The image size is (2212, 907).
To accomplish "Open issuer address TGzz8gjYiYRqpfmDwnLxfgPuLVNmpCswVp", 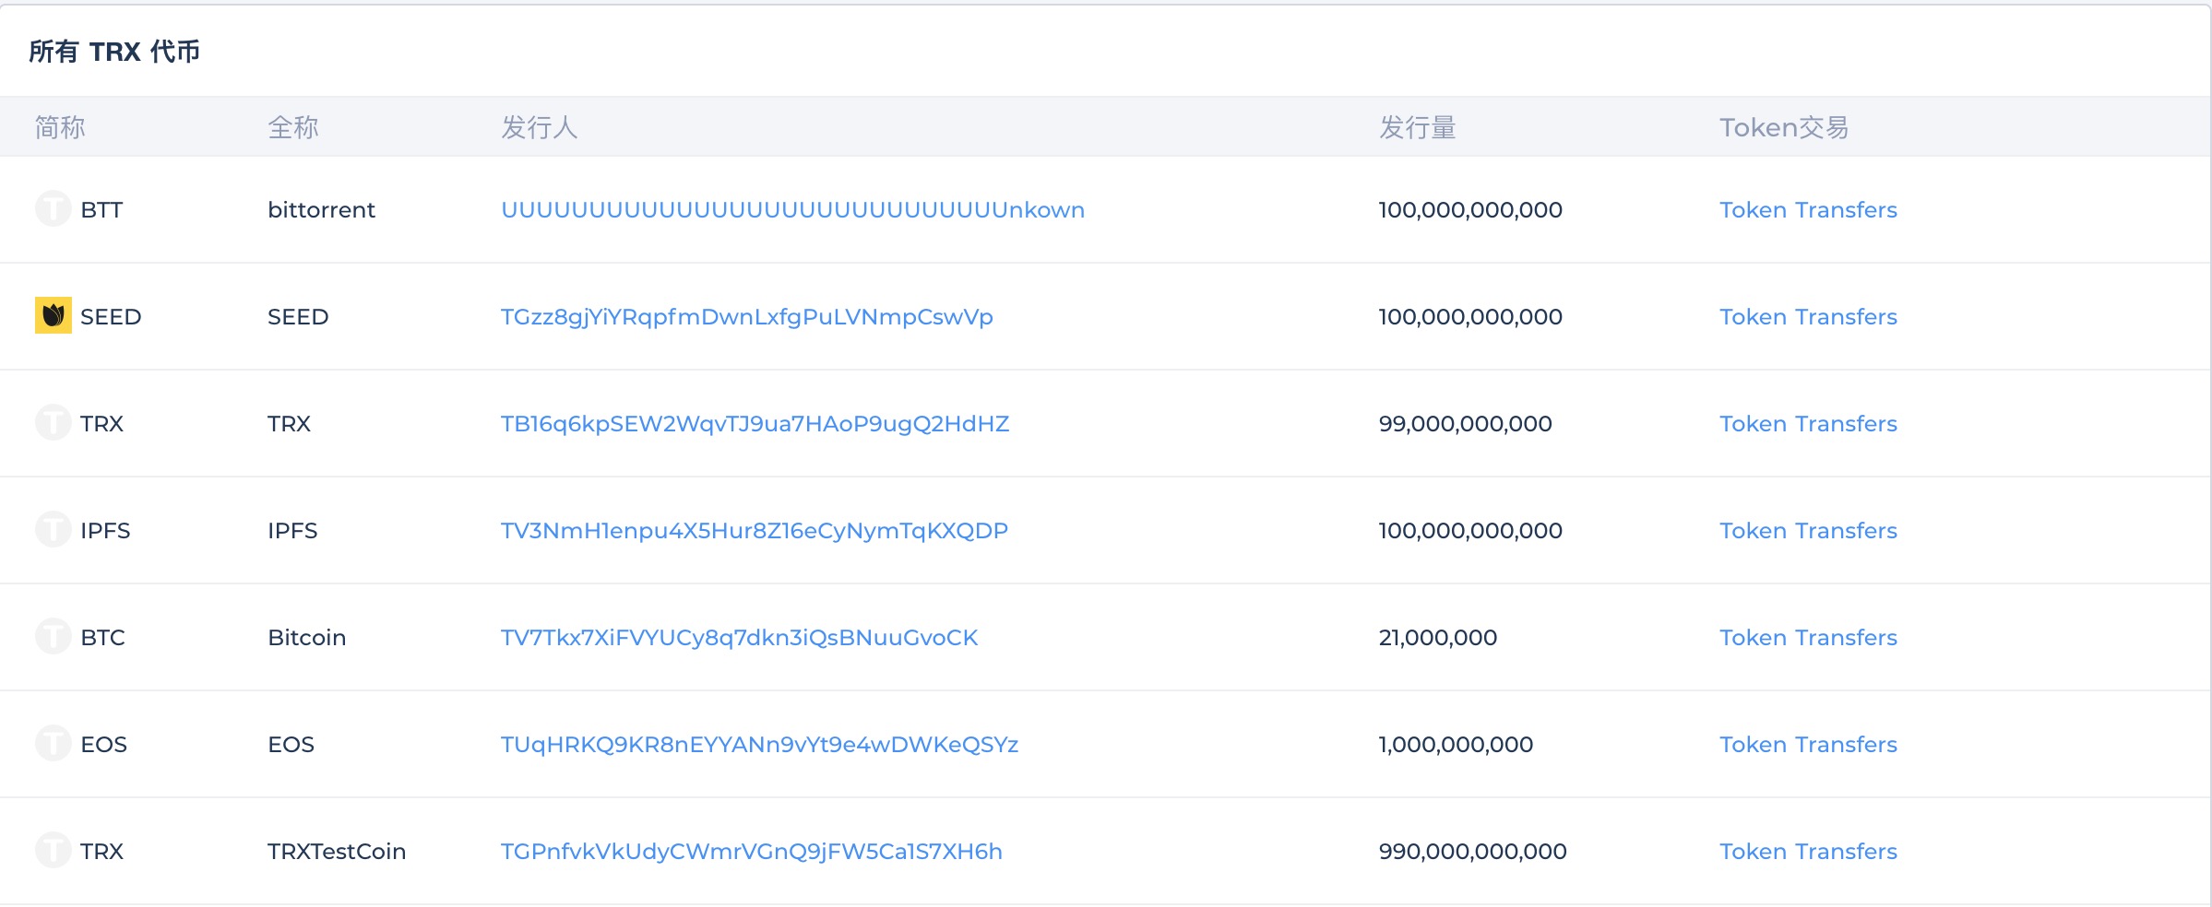I will tap(746, 318).
